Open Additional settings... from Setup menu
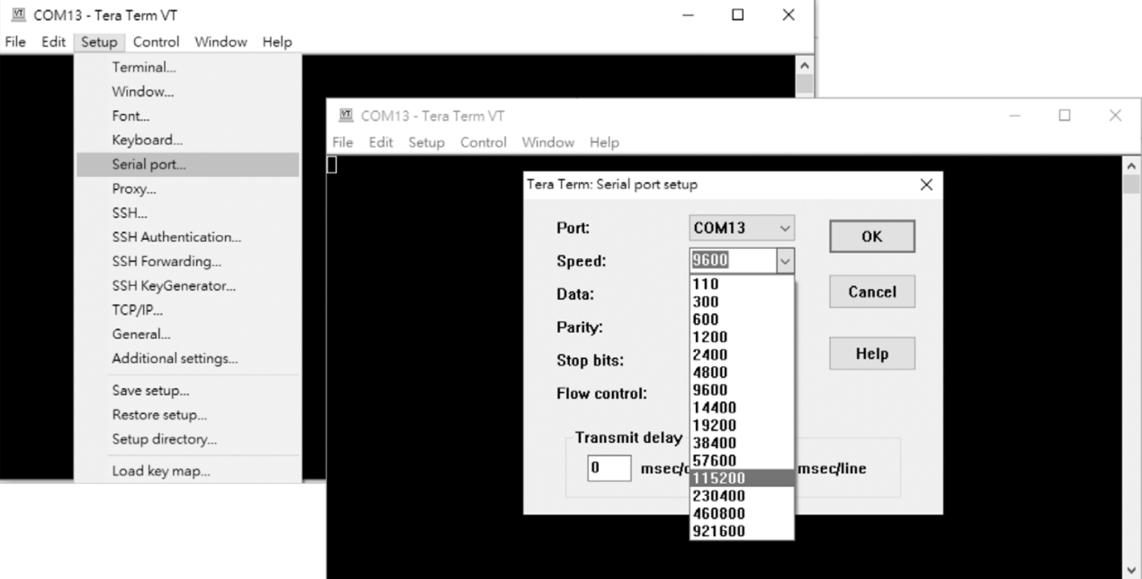This screenshot has width=1142, height=579. (x=188, y=358)
